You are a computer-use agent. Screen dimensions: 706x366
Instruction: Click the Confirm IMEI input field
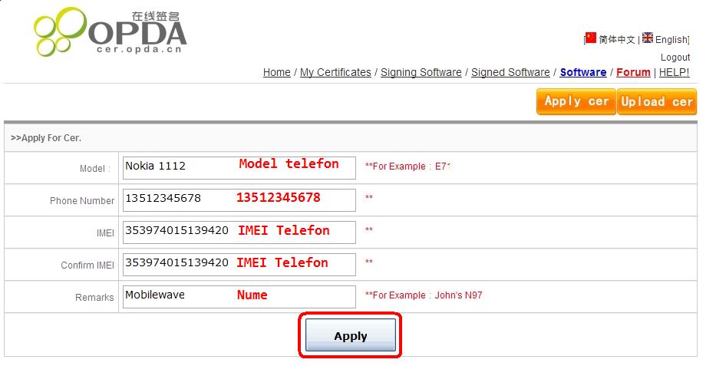(x=239, y=264)
